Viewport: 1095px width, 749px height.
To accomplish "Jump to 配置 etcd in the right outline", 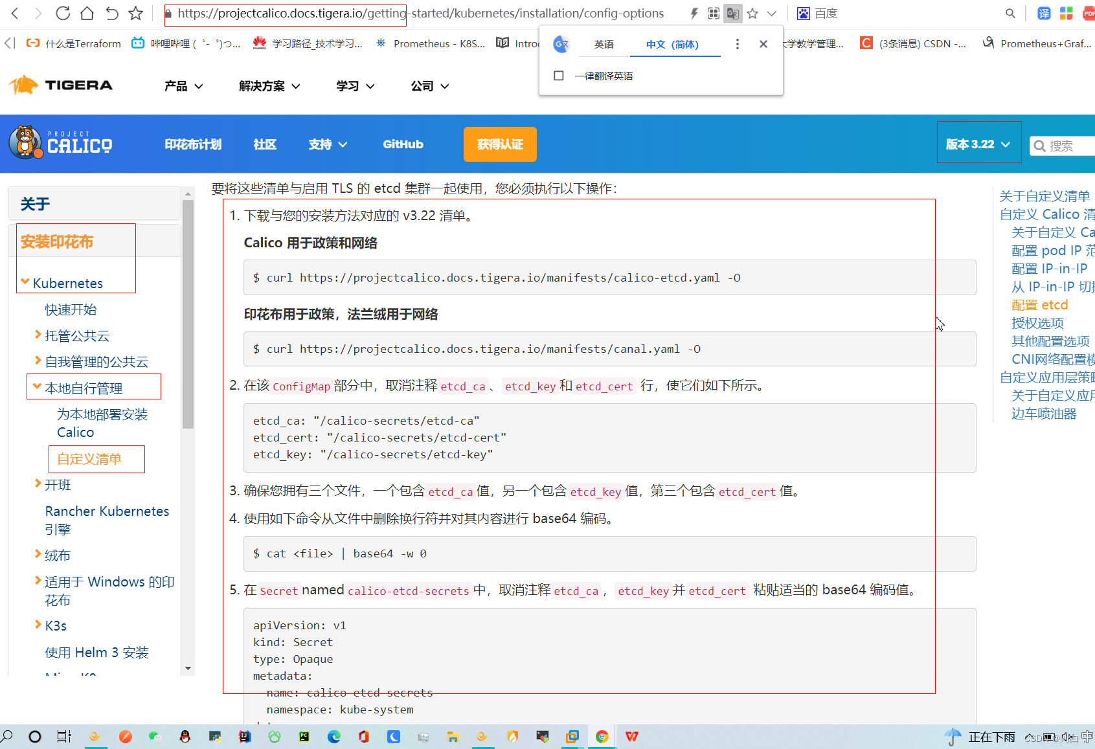I will click(1039, 305).
